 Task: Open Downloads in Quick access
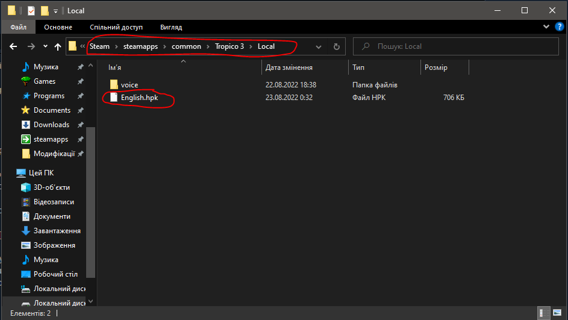(51, 125)
